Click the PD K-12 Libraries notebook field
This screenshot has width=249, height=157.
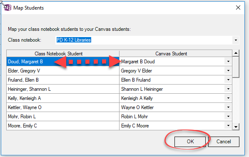pyautogui.click(x=144, y=40)
